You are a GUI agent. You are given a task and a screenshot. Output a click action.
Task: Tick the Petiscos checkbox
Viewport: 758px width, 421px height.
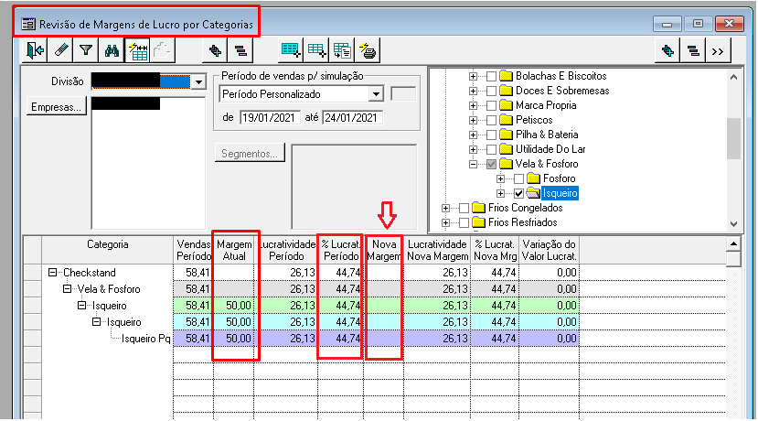coord(491,120)
